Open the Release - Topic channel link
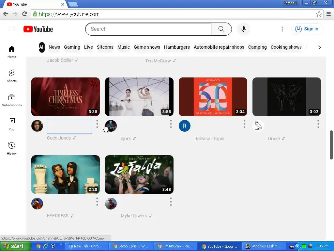 [209, 139]
